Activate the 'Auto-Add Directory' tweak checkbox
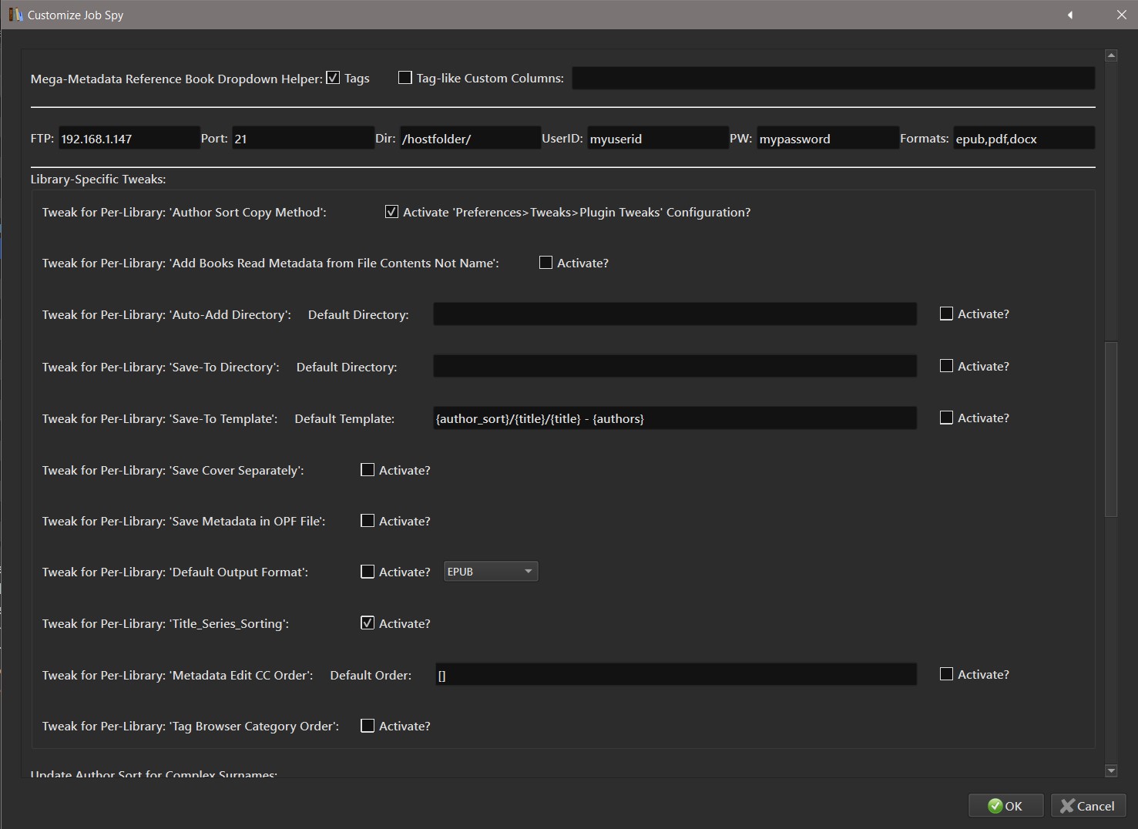The height and width of the screenshot is (829, 1138). click(946, 314)
